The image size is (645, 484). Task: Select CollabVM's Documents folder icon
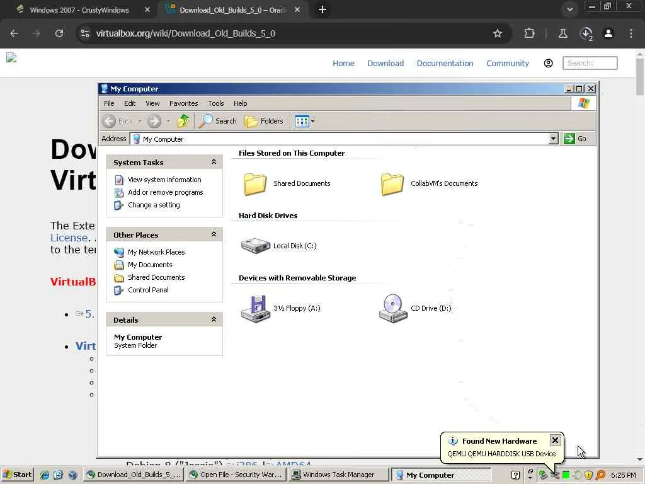(x=392, y=183)
